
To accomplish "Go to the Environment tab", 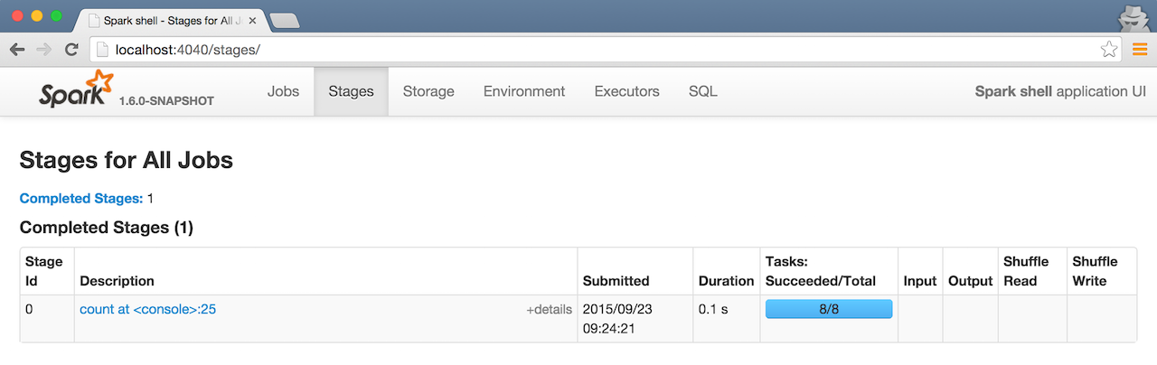I will point(524,91).
